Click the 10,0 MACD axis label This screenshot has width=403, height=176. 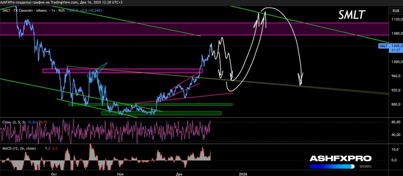pos(395,149)
